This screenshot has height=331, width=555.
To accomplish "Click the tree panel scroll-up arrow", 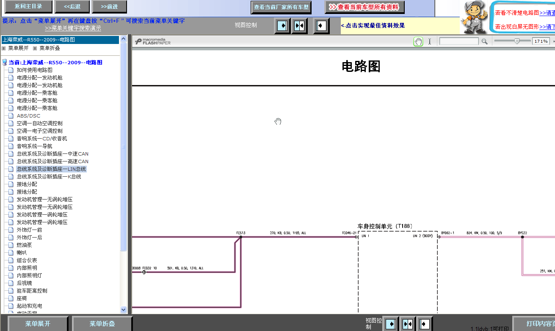I will (124, 39).
